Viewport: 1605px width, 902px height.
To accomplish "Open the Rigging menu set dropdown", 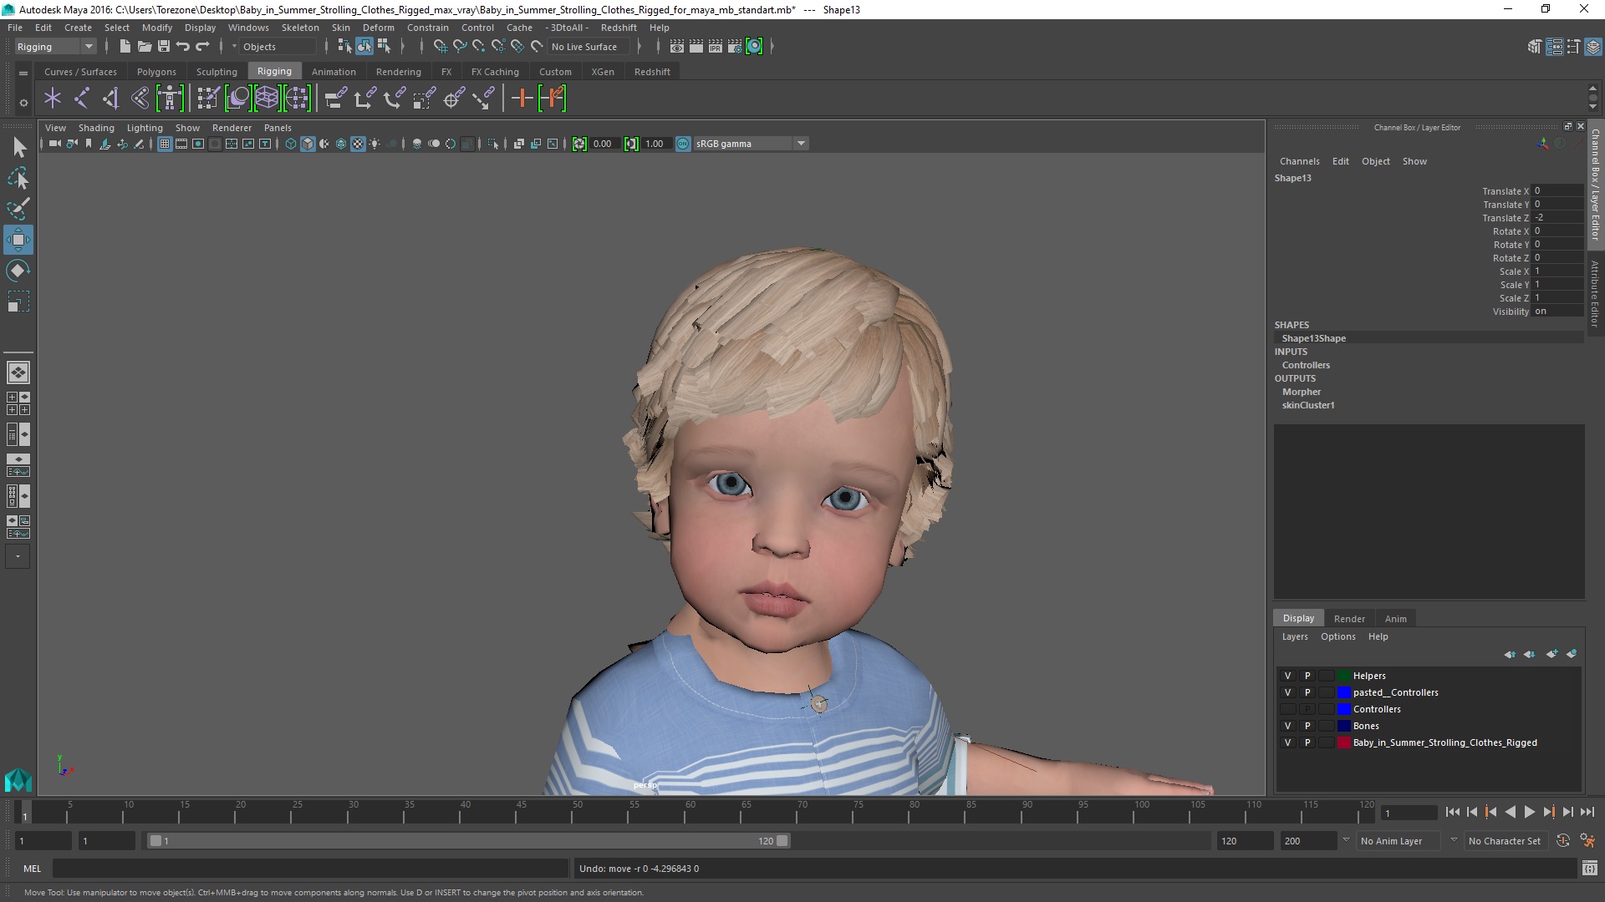I will point(55,47).
